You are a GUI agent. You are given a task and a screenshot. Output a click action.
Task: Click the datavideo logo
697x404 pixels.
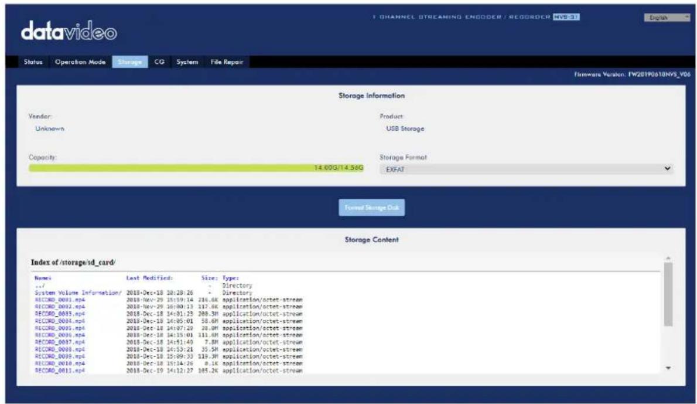point(69,31)
